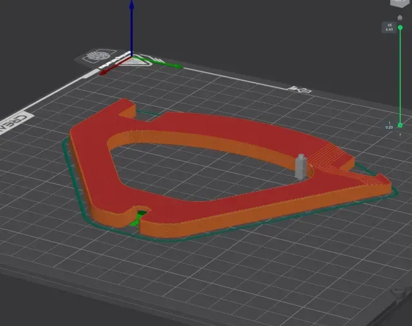This screenshot has height=326, width=412.
Task: Click the bottom layer label '1 0.20'
Action: (389, 125)
